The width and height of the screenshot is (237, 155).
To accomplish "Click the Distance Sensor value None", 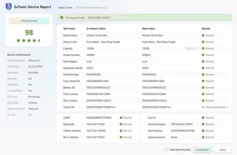I will (174, 137).
